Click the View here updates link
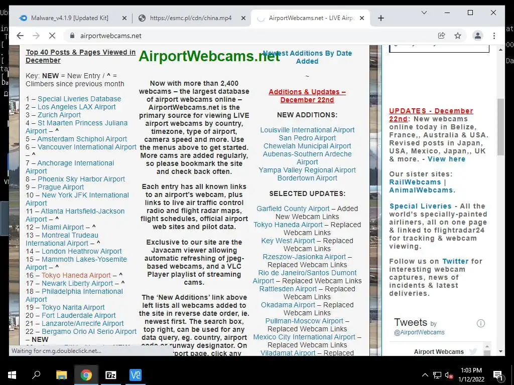This screenshot has width=514, height=385. click(446, 159)
